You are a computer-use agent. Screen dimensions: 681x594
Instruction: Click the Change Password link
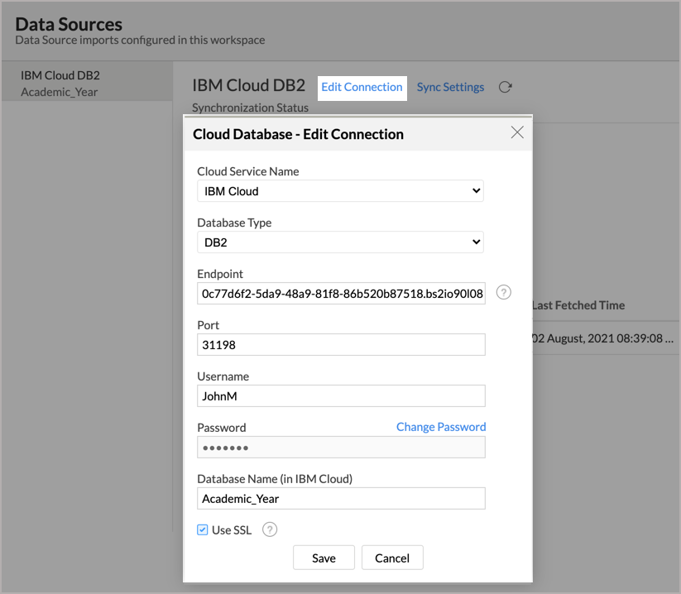point(440,427)
